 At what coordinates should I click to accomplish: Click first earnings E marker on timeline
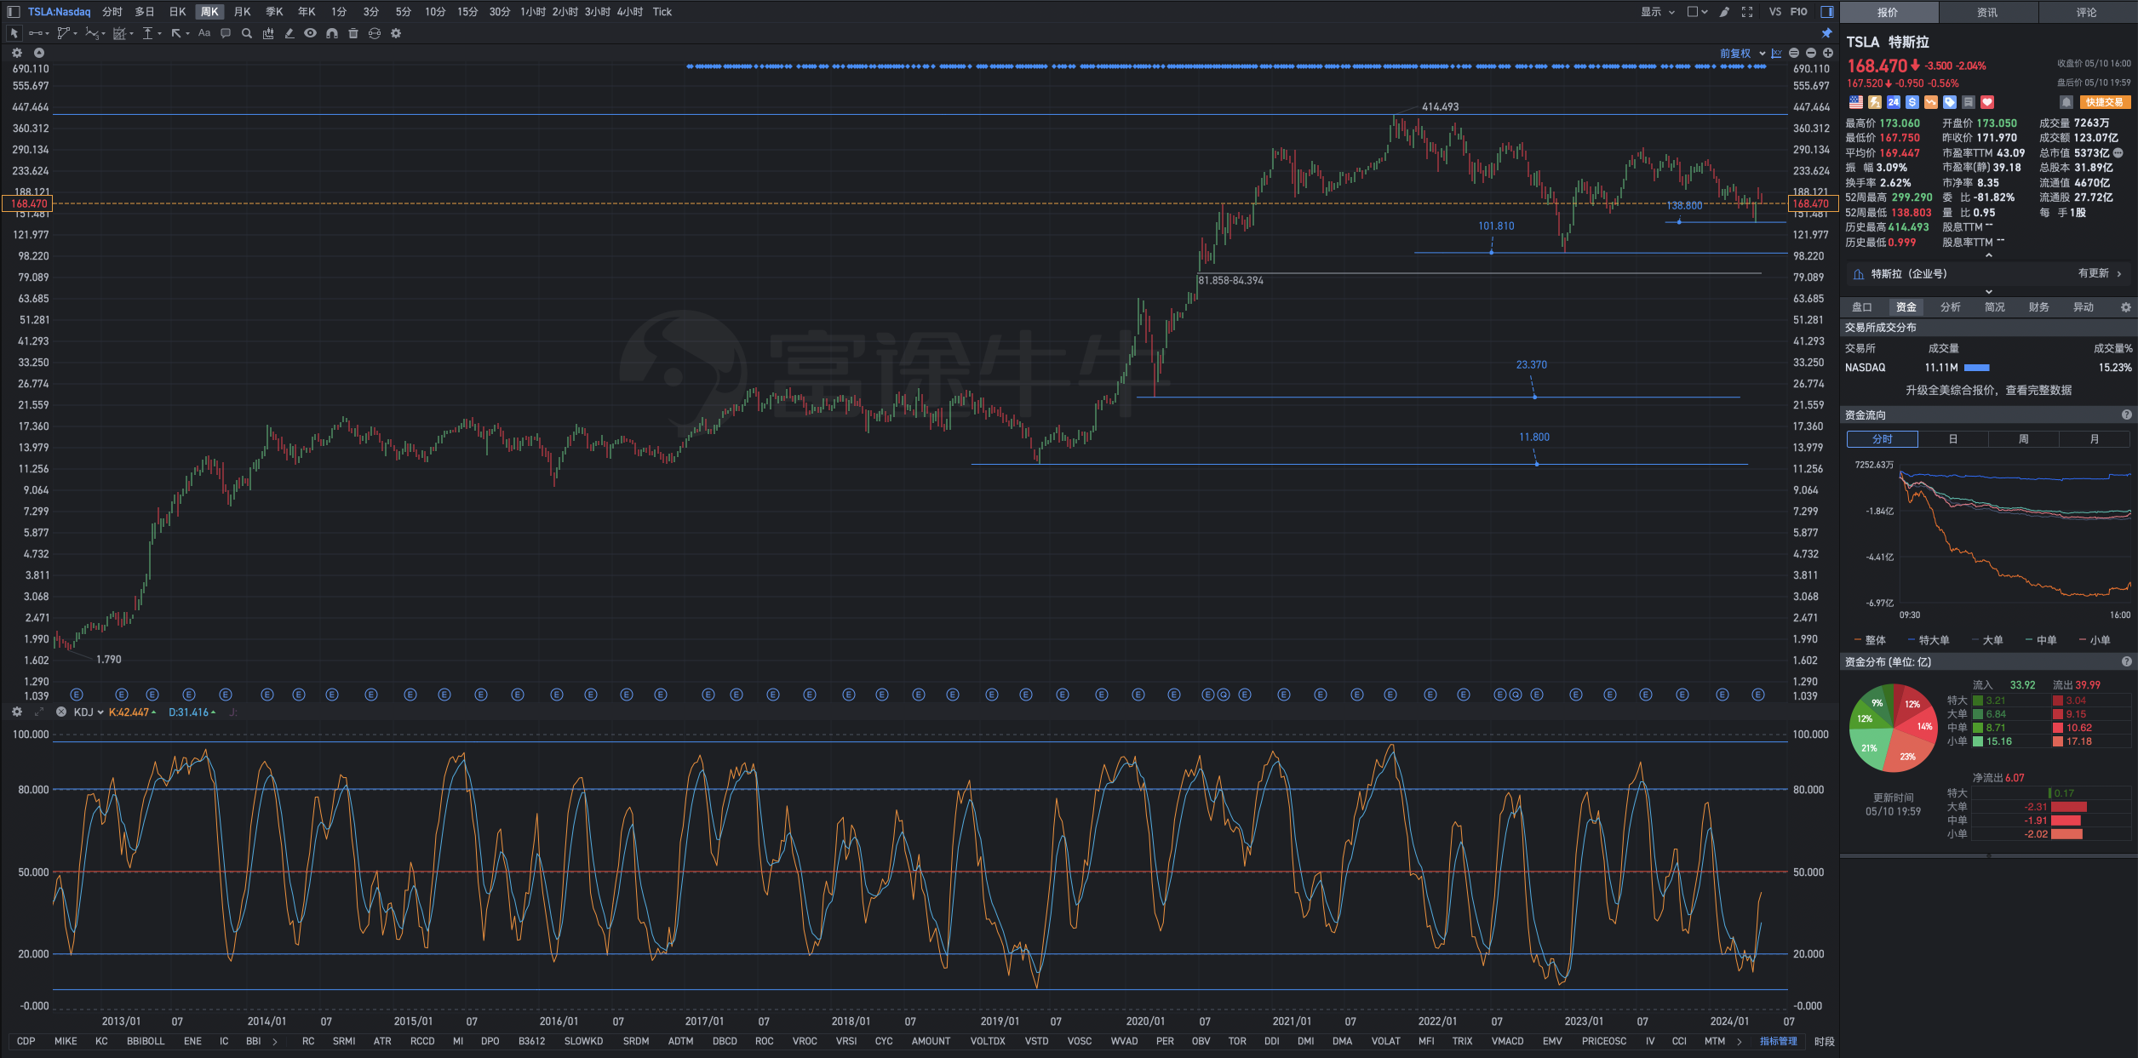77,695
